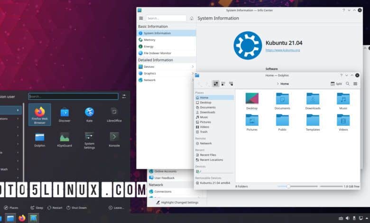The width and height of the screenshot is (370, 223).
Task: Launch Dolphin from the application launcher
Action: pos(40,139)
